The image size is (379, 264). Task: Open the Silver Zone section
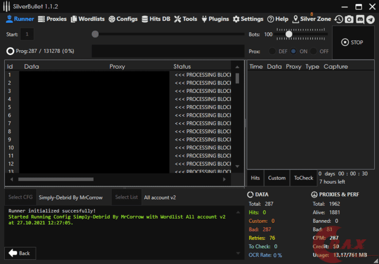click(311, 19)
